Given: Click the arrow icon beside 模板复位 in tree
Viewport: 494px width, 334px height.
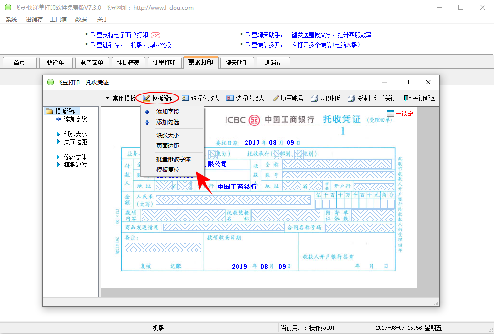Looking at the screenshot, I should click(x=58, y=164).
